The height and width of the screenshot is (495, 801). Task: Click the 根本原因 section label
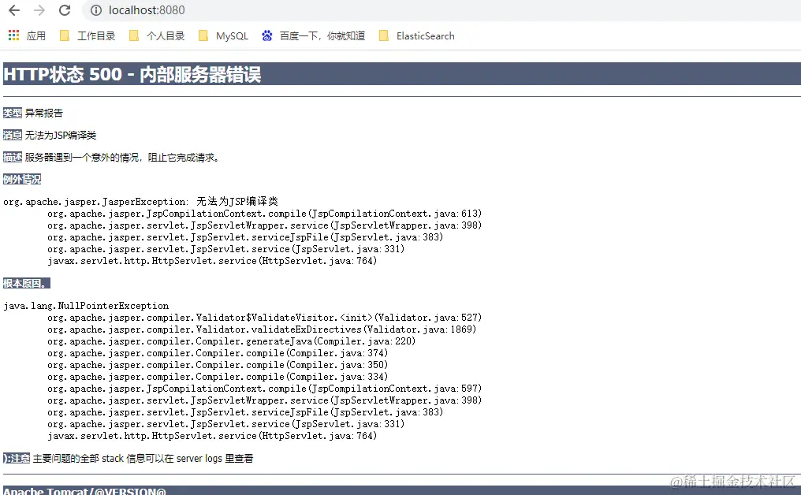pos(27,283)
